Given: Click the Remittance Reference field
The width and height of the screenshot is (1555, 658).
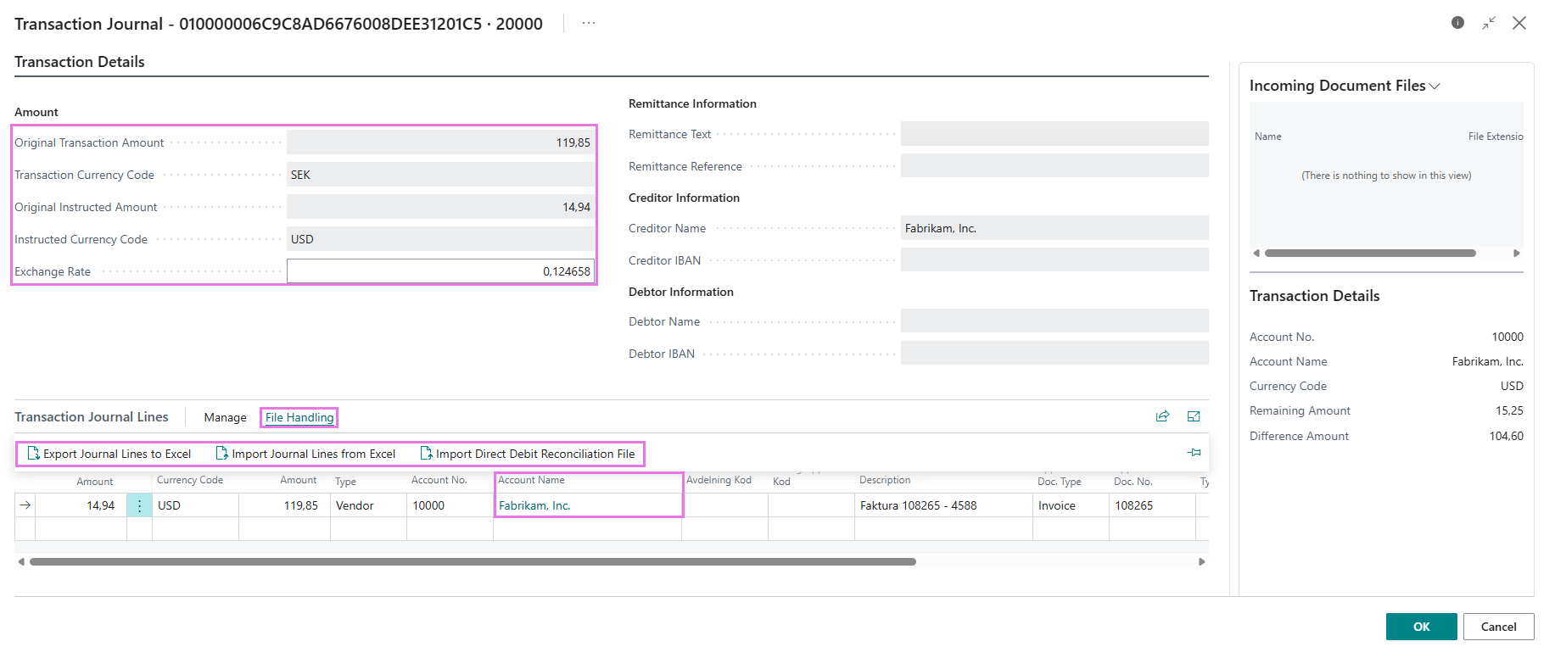Looking at the screenshot, I should tap(1054, 166).
